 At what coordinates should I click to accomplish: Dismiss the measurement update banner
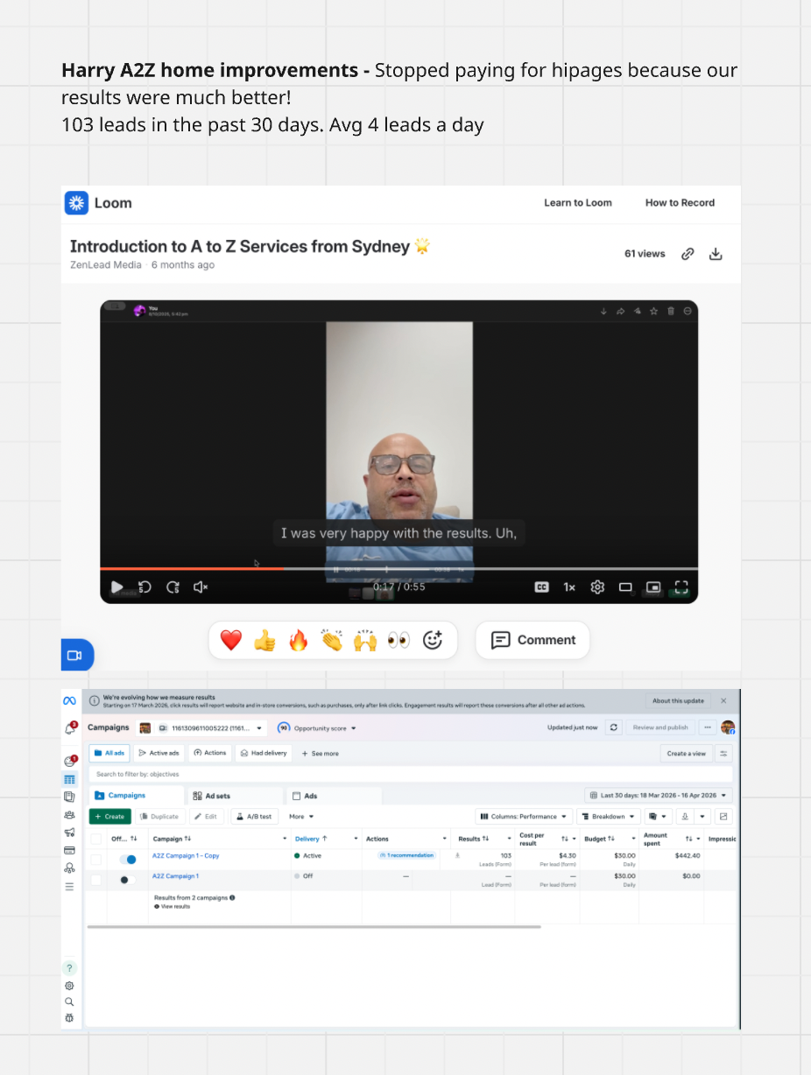coord(723,700)
